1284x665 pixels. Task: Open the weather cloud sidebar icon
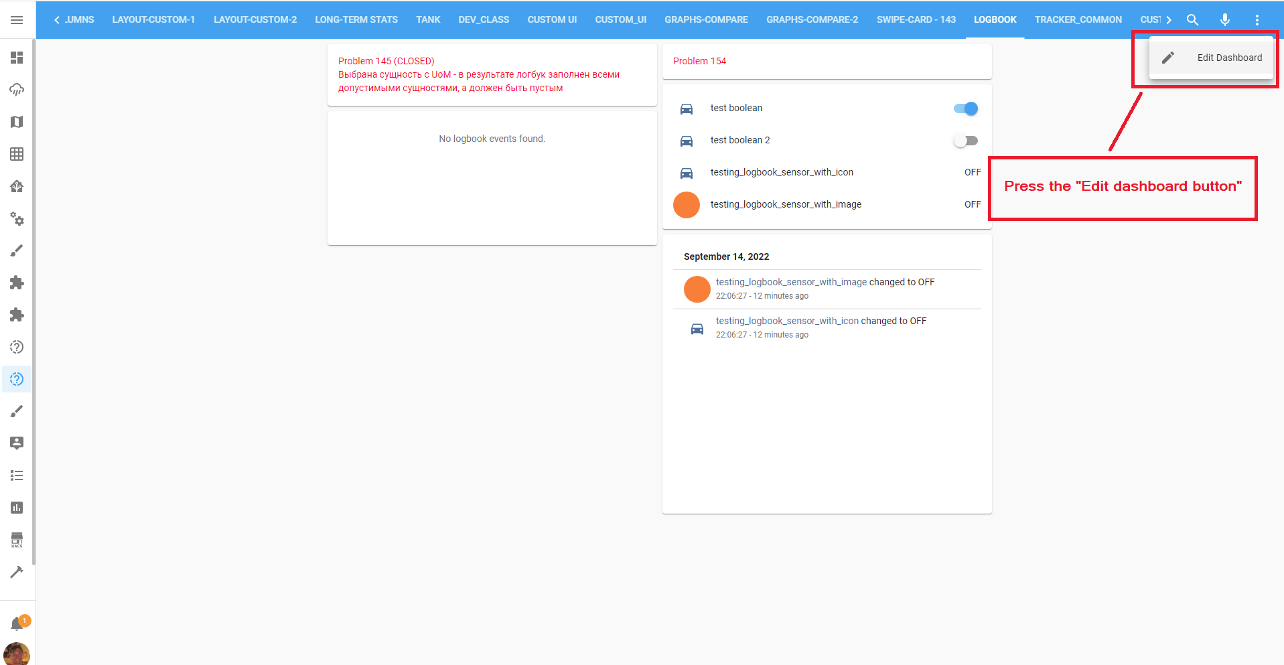[x=17, y=90]
